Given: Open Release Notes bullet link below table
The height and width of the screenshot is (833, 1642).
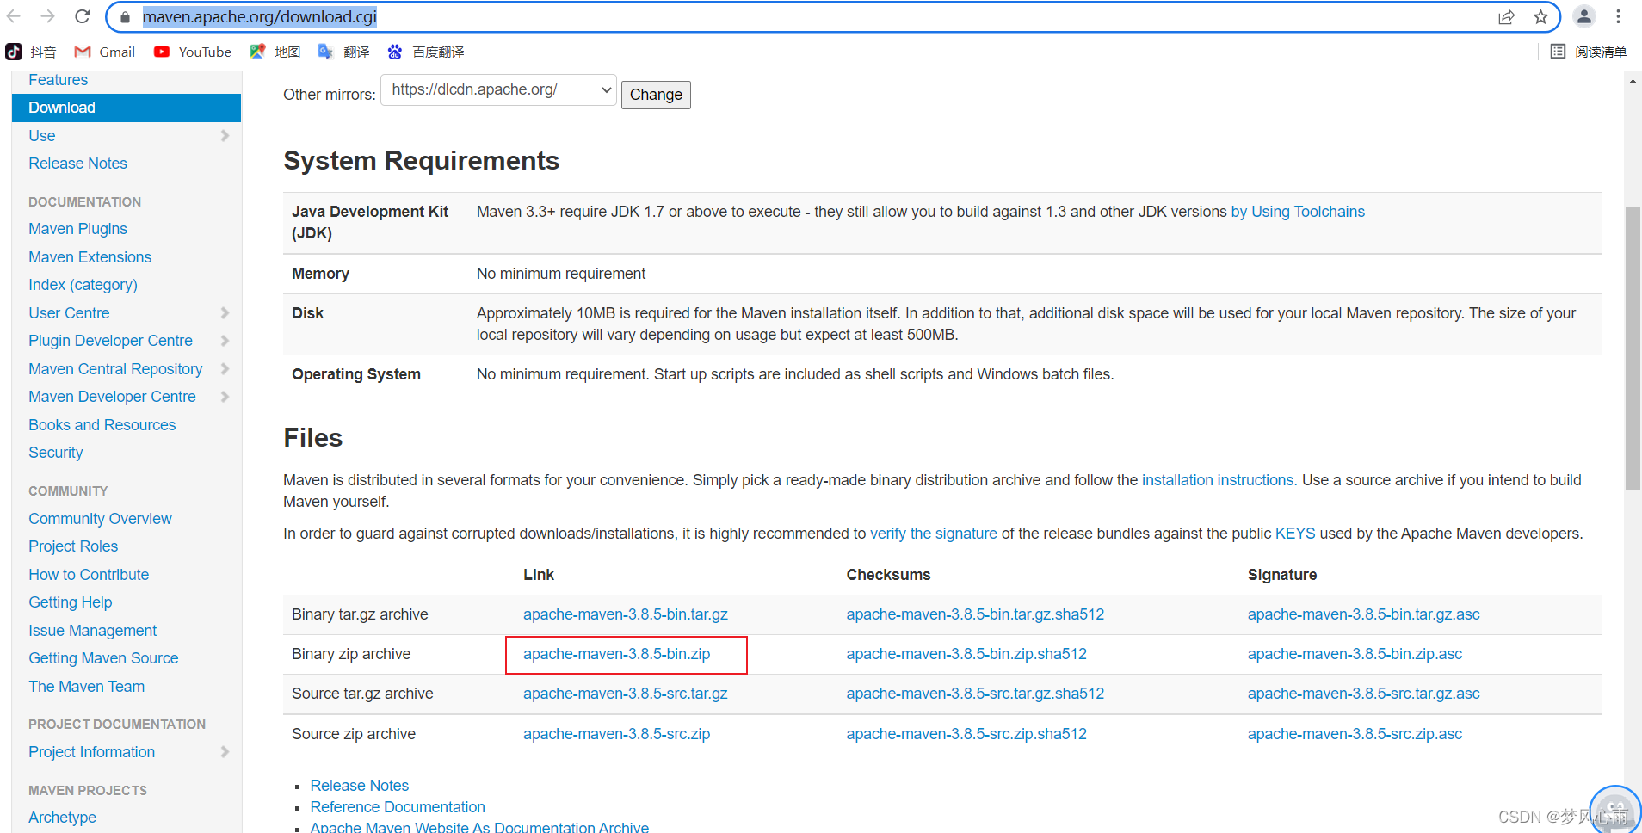Looking at the screenshot, I should click(360, 786).
